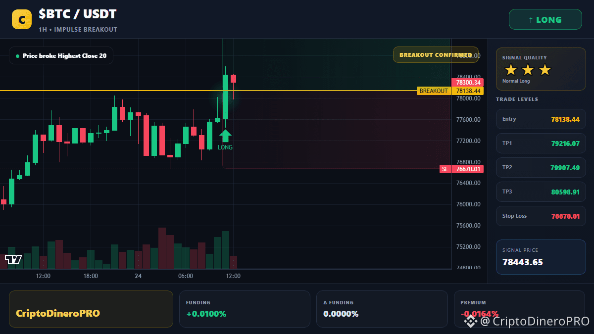
Task: Click the second signal quality star
Action: coord(528,70)
